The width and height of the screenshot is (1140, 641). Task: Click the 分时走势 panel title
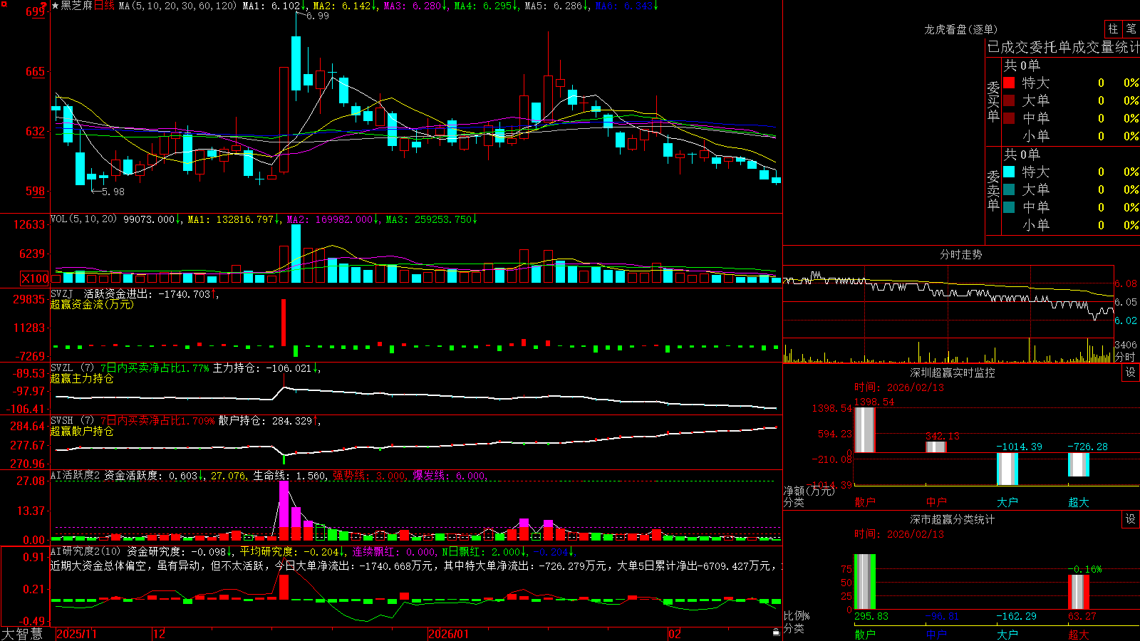pos(960,254)
